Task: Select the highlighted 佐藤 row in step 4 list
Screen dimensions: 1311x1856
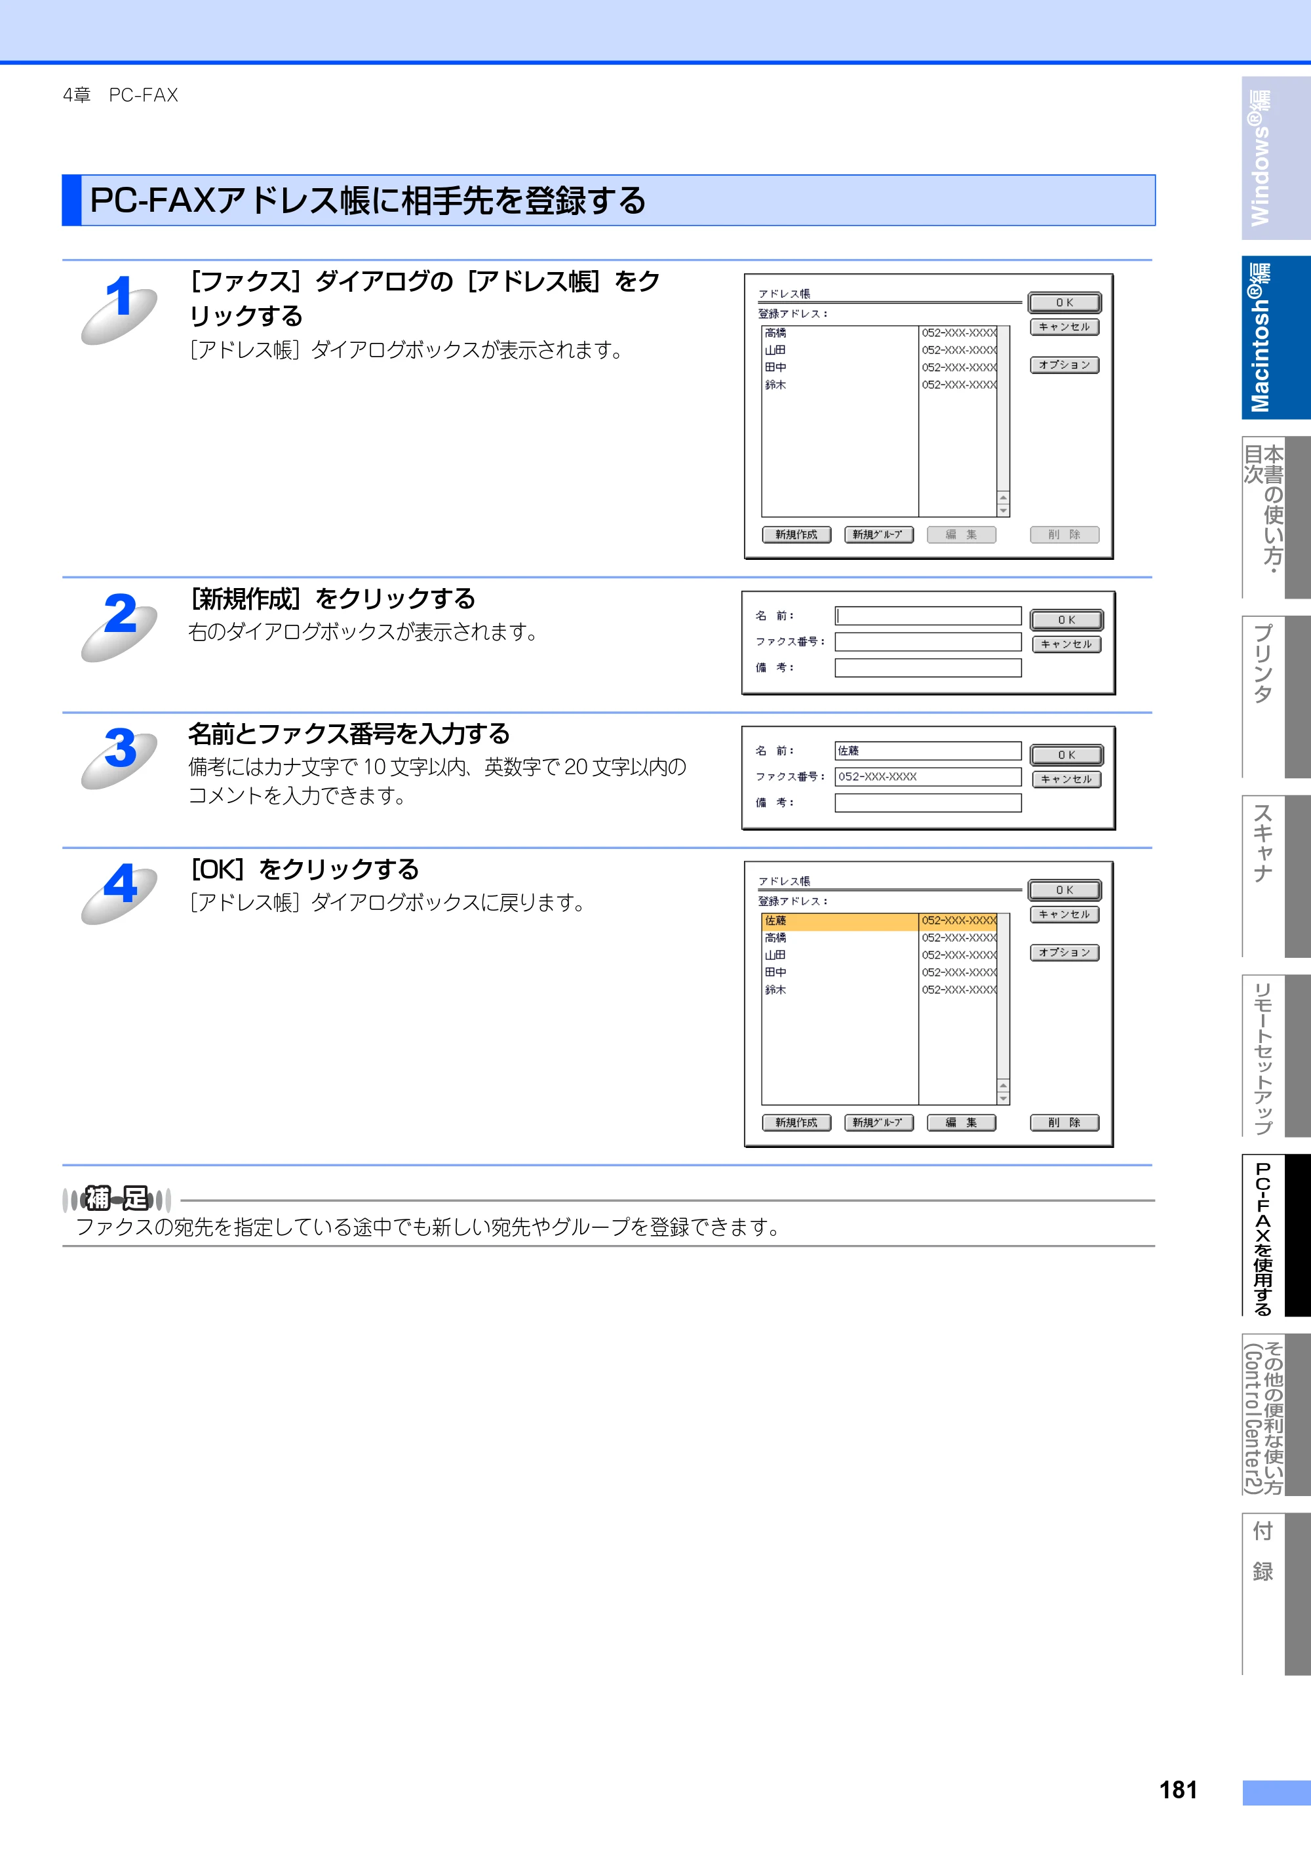Action: tap(880, 920)
